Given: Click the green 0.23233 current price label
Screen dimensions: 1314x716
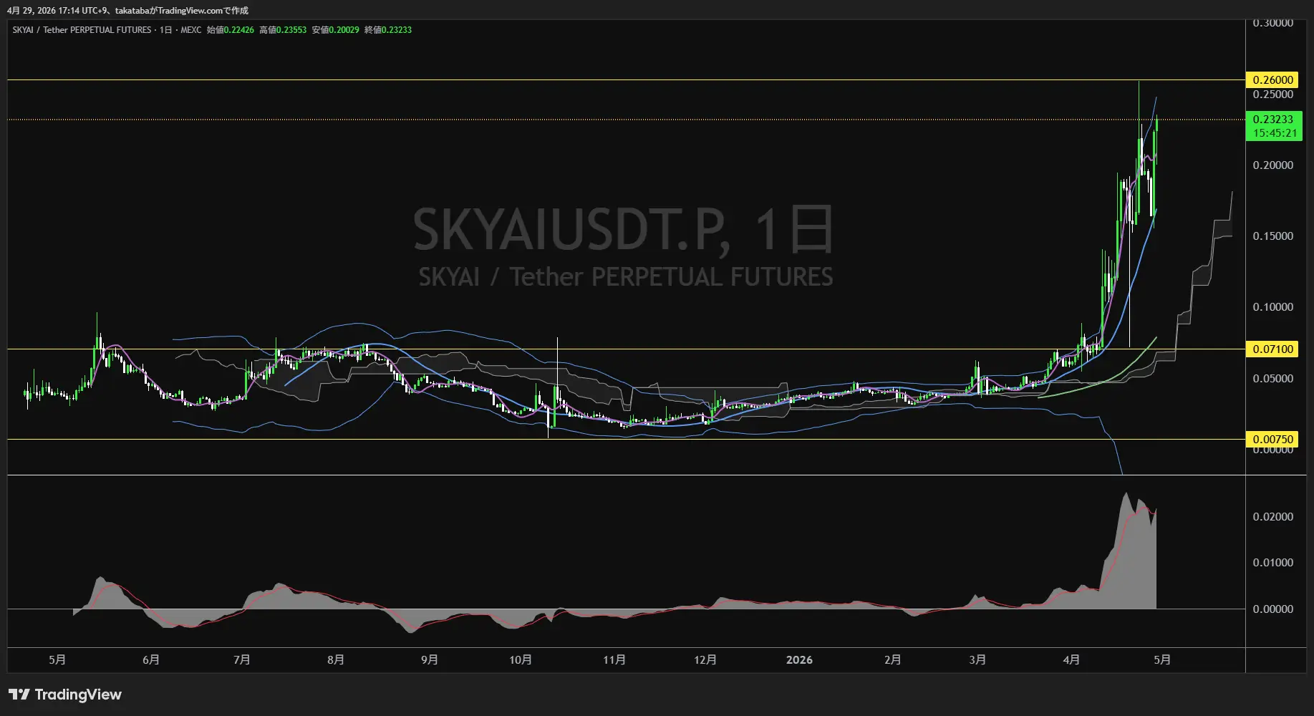Looking at the screenshot, I should pos(1272,120).
